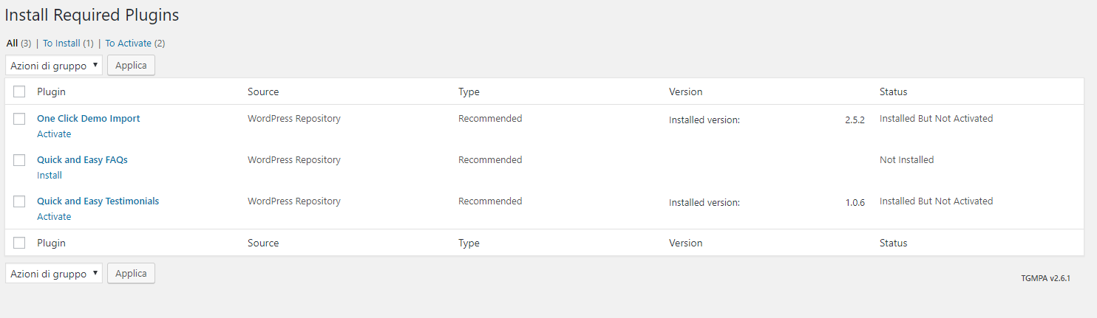Open the bottom Azioni di gruppo dropdown
Viewport: 1097px width, 318px height.
(x=54, y=274)
